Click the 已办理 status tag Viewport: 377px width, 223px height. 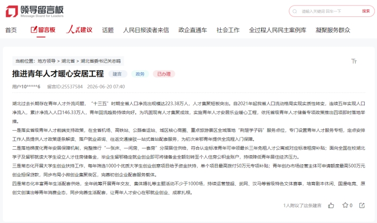[x=164, y=74]
